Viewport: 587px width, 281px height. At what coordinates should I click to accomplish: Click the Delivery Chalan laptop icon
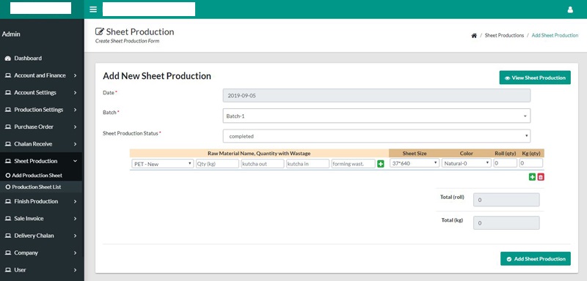point(8,236)
